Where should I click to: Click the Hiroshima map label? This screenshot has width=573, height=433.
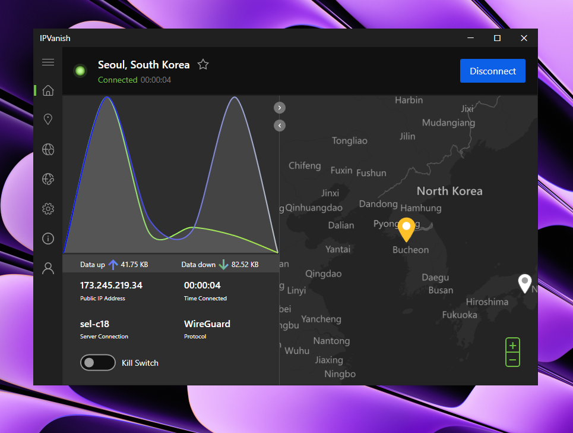tap(487, 302)
